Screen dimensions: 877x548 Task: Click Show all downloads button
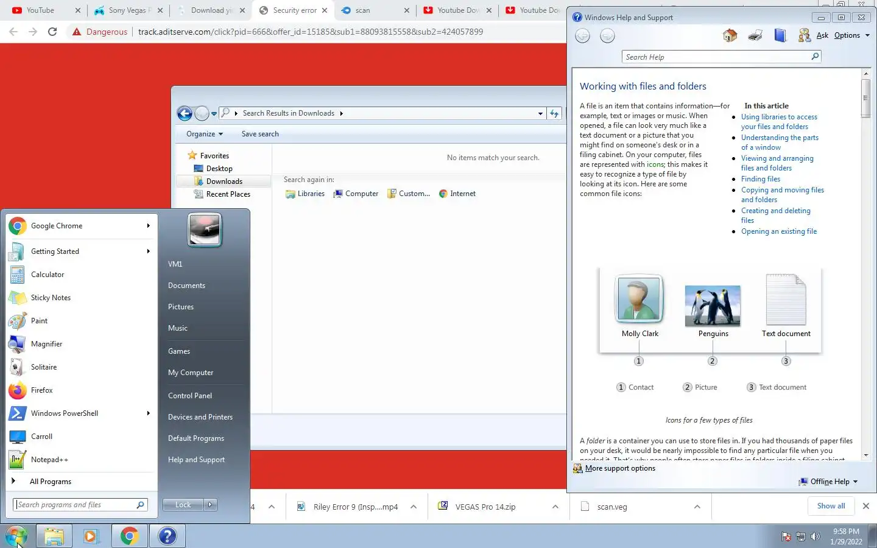(x=831, y=506)
